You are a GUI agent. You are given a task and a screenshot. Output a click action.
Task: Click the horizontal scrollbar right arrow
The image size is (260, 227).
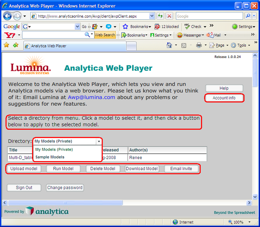pyautogui.click(x=249, y=203)
